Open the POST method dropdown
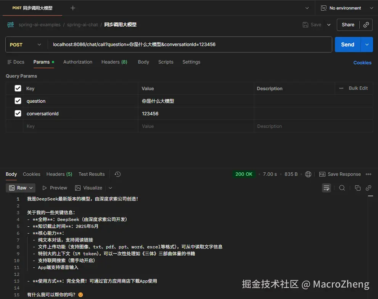 tap(25, 45)
